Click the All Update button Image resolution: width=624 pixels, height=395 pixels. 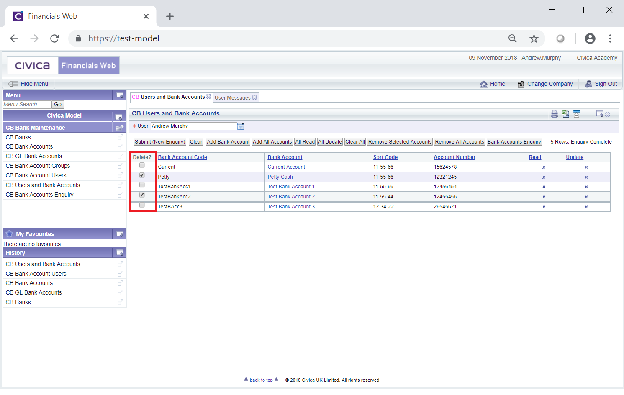[330, 142]
